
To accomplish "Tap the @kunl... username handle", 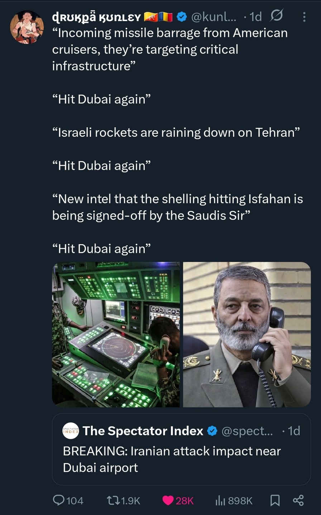I will click(x=214, y=16).
